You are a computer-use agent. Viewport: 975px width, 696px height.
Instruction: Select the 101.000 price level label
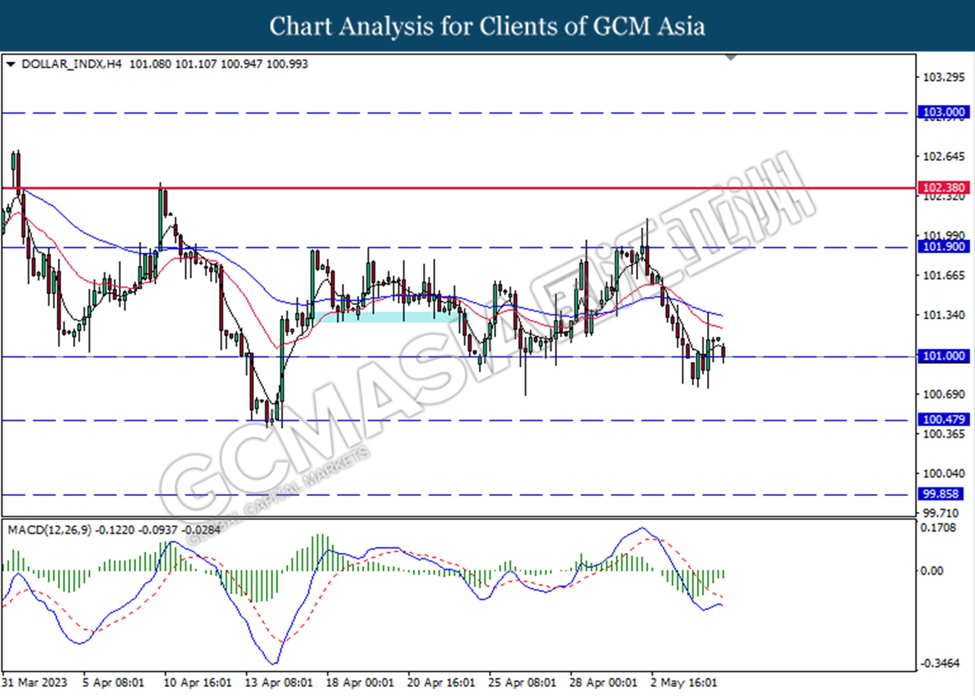pos(944,356)
